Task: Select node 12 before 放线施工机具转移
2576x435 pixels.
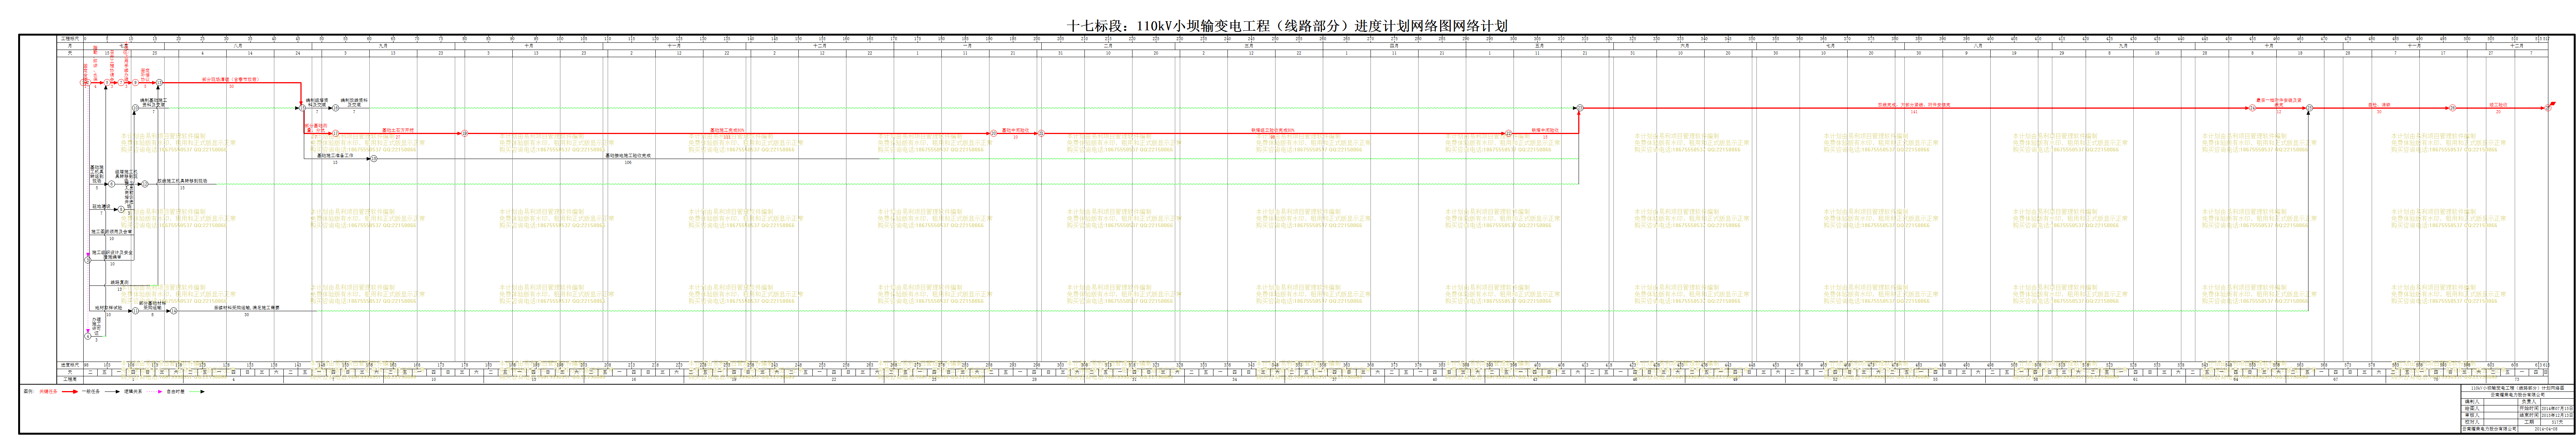Action: [145, 184]
